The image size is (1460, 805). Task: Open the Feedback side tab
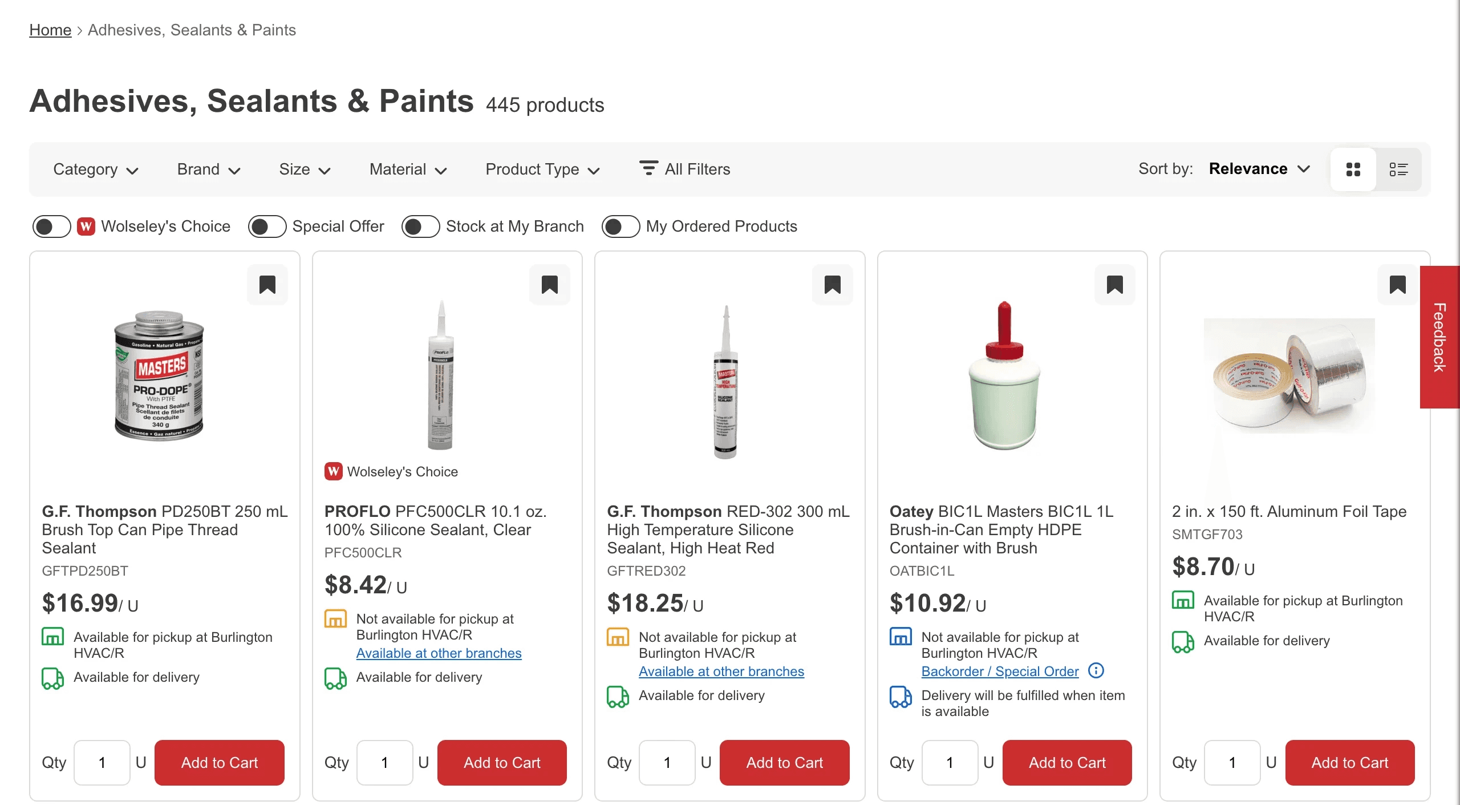(1439, 337)
